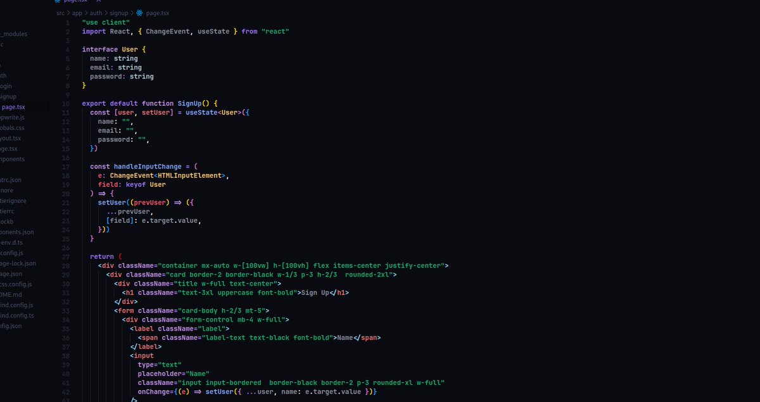Screen dimensions: 760x402
Task: Click 'ChangeEvent' in the import statement
Action: click(169, 31)
